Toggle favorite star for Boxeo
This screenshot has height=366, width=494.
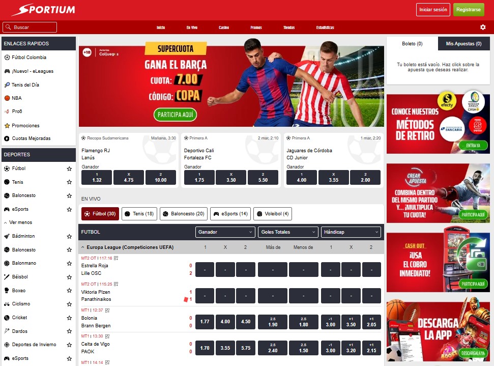pyautogui.click(x=69, y=290)
